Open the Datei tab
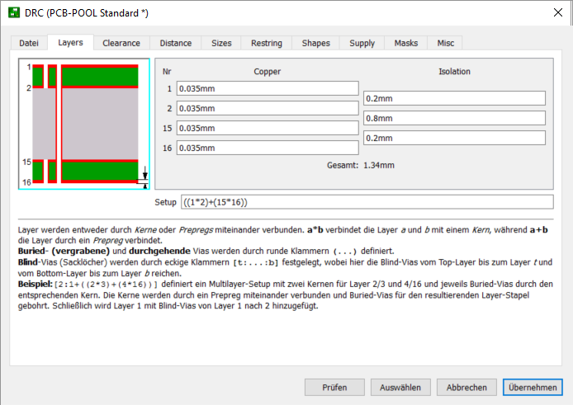The width and height of the screenshot is (573, 405). tap(29, 43)
